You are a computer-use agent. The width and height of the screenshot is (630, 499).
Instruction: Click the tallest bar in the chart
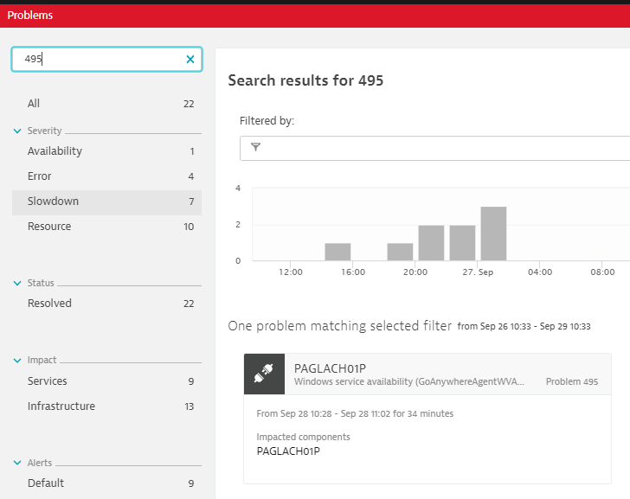[493, 234]
